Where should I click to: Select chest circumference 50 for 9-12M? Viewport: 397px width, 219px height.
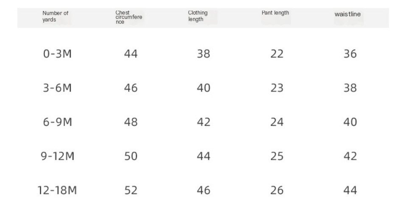click(x=131, y=156)
